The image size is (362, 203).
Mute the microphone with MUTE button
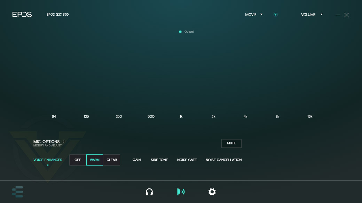(231, 143)
